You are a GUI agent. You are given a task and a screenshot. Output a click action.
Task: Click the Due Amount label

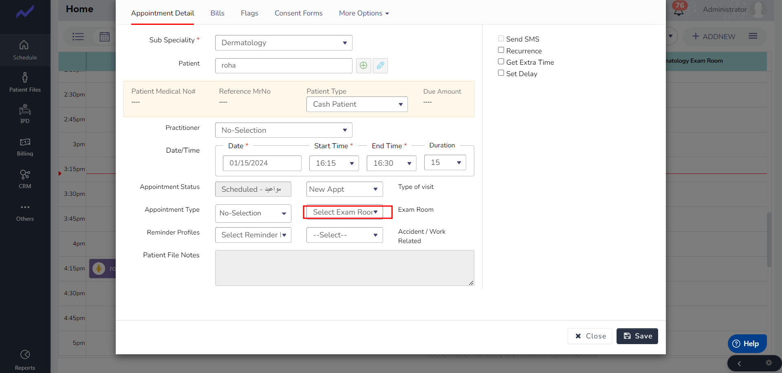click(x=442, y=92)
